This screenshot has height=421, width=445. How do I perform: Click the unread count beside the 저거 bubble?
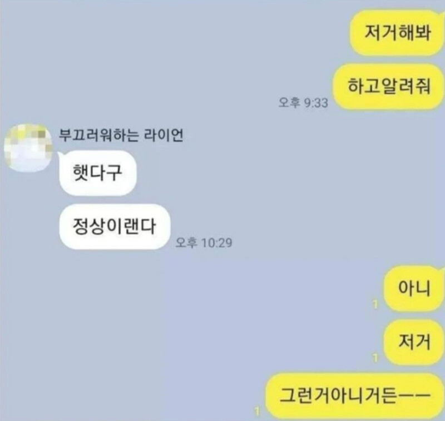click(375, 358)
